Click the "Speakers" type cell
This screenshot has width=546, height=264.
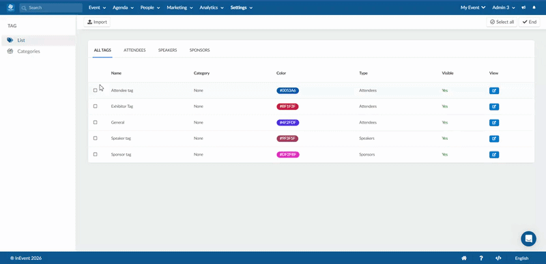click(x=367, y=138)
